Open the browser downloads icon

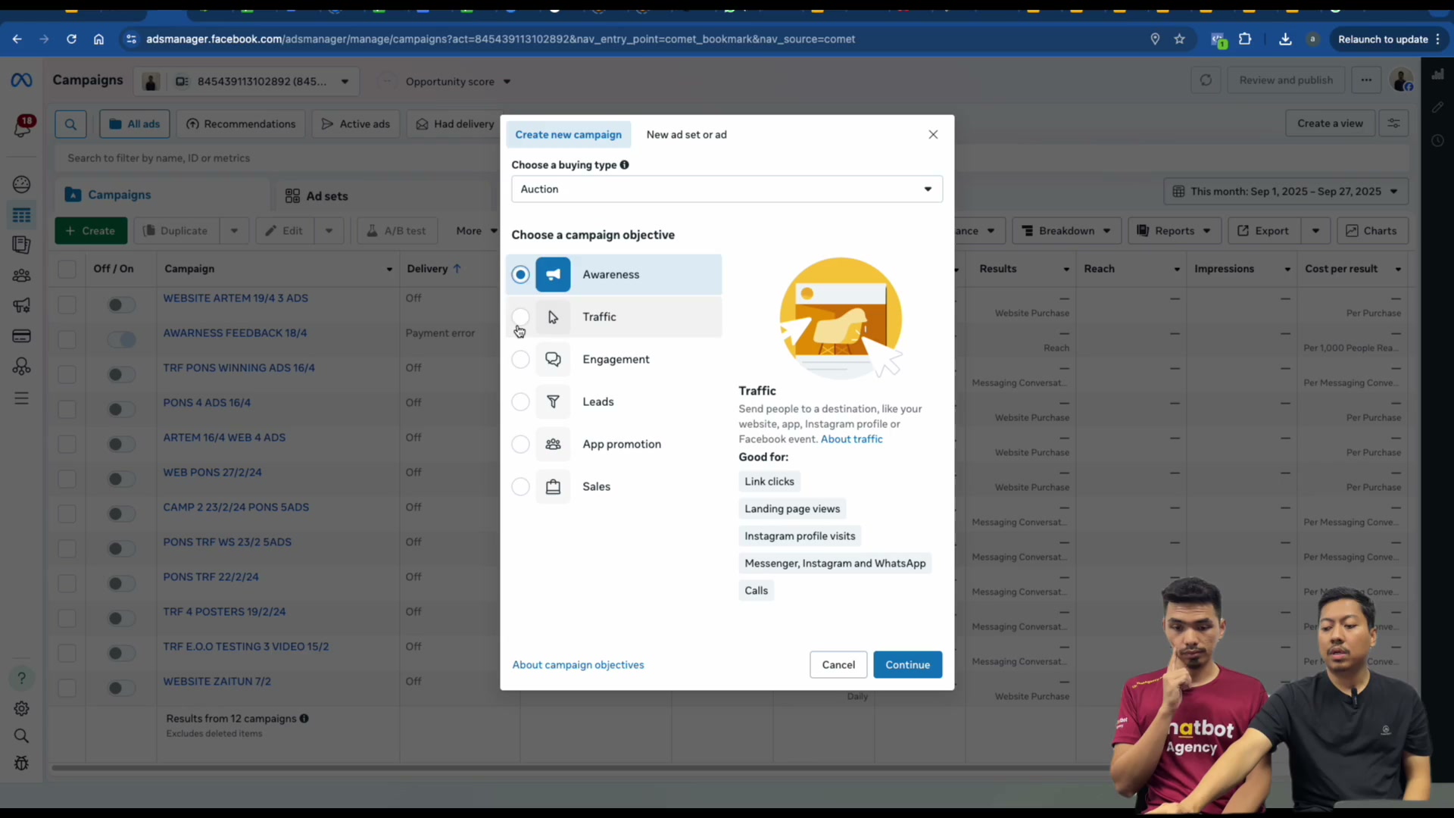click(1285, 39)
